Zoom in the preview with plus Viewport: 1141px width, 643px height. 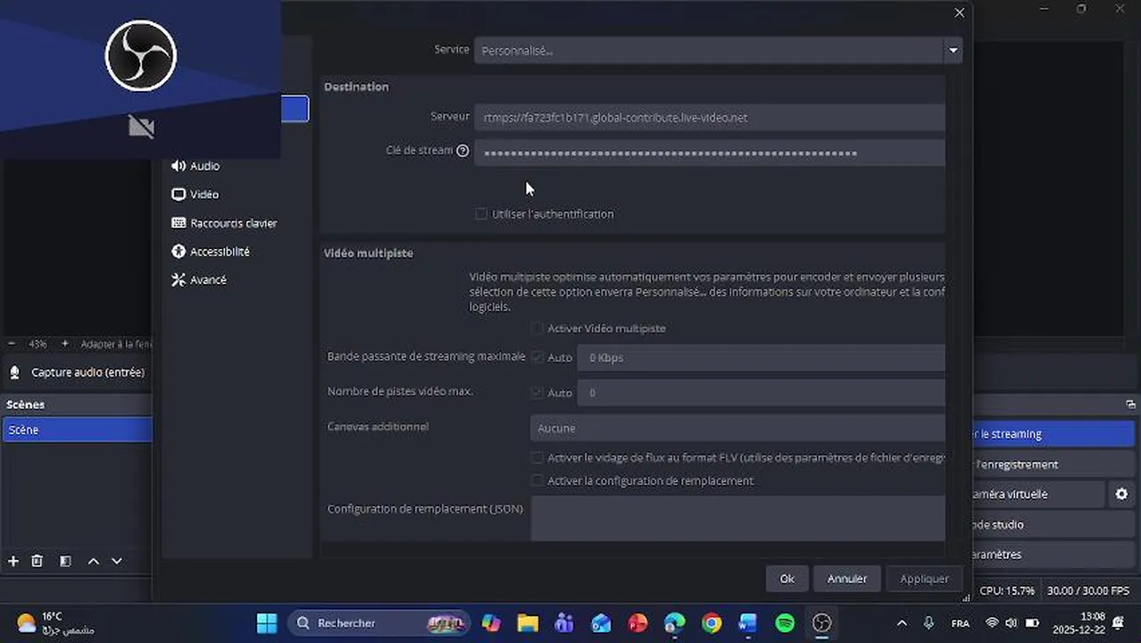[x=64, y=344]
